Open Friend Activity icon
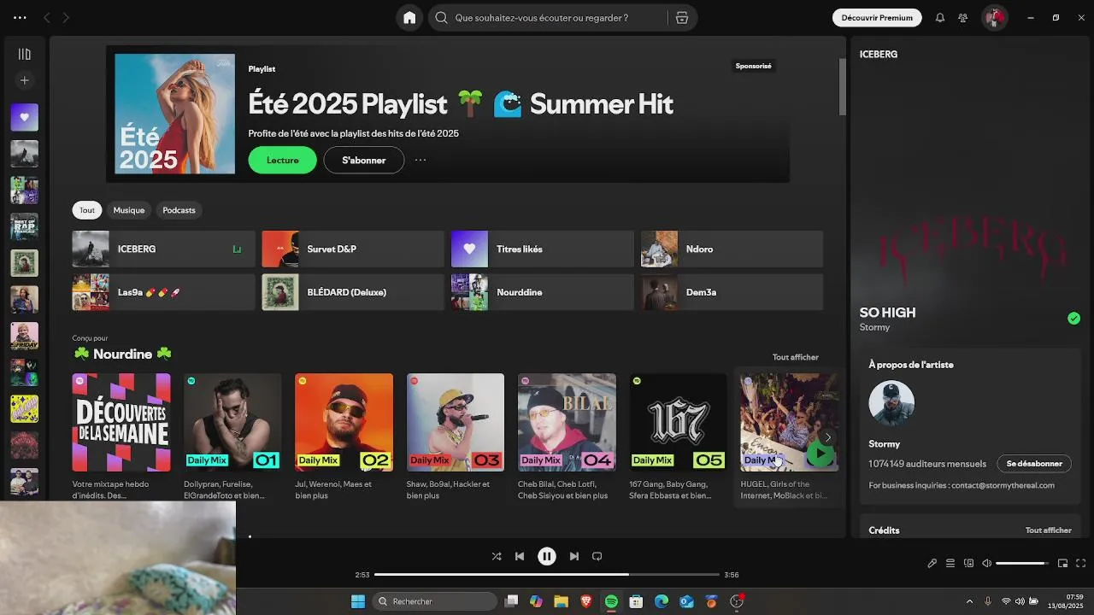The height and width of the screenshot is (615, 1094). coord(963,18)
